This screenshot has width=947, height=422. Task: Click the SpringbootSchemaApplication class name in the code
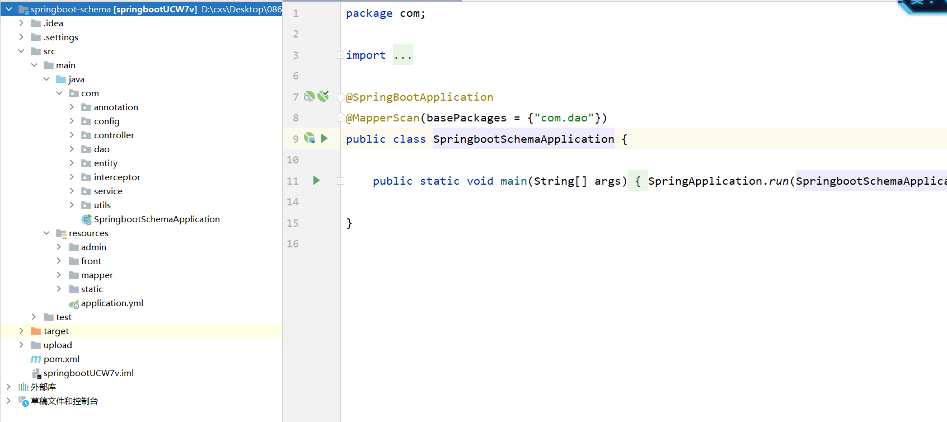pyautogui.click(x=523, y=139)
